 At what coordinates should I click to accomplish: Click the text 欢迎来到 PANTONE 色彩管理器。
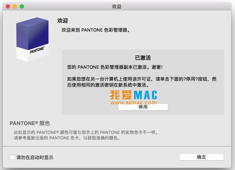click(96, 30)
